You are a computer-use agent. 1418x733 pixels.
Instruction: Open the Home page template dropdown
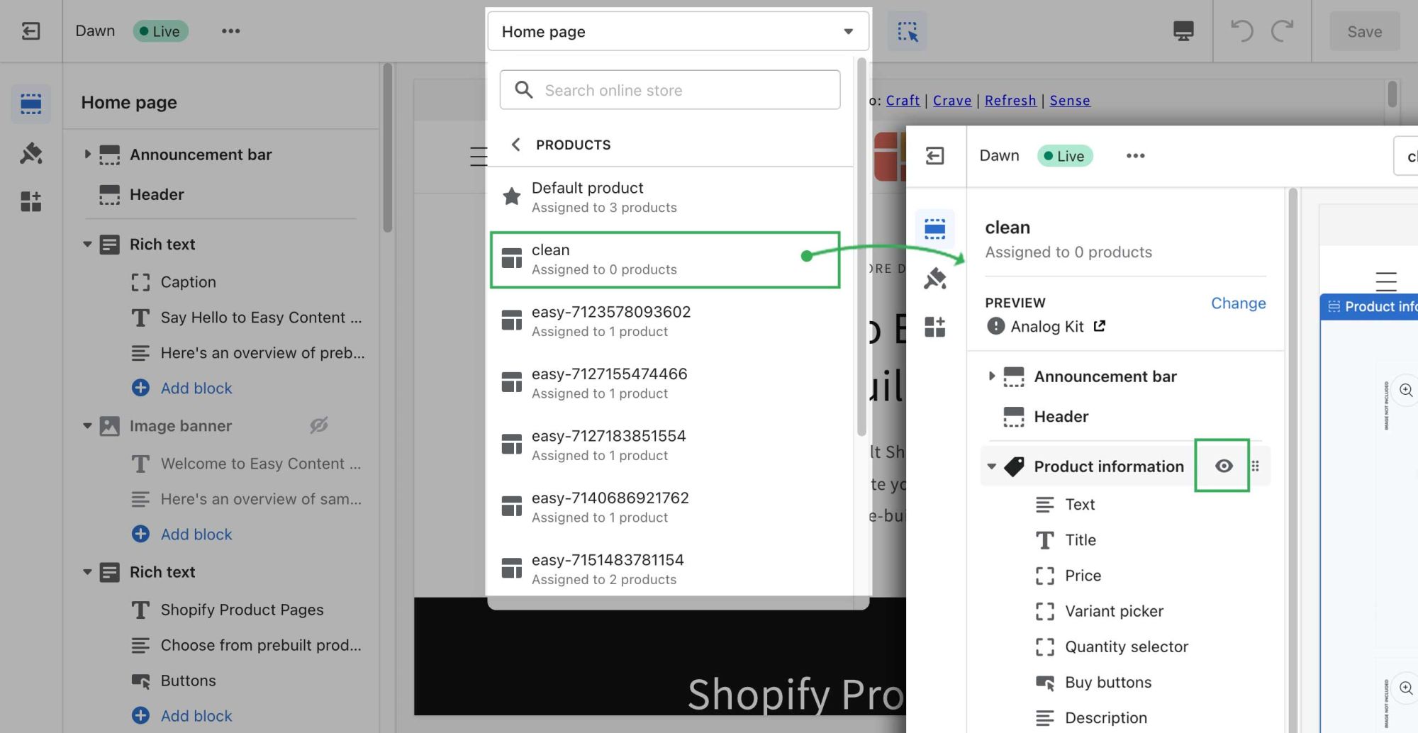pos(677,32)
